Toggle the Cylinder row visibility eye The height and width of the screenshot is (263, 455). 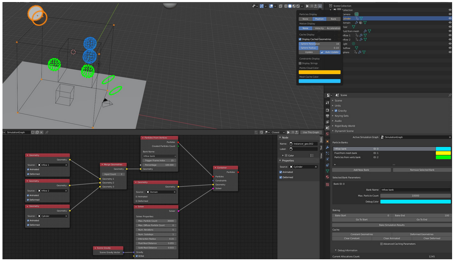450,19
